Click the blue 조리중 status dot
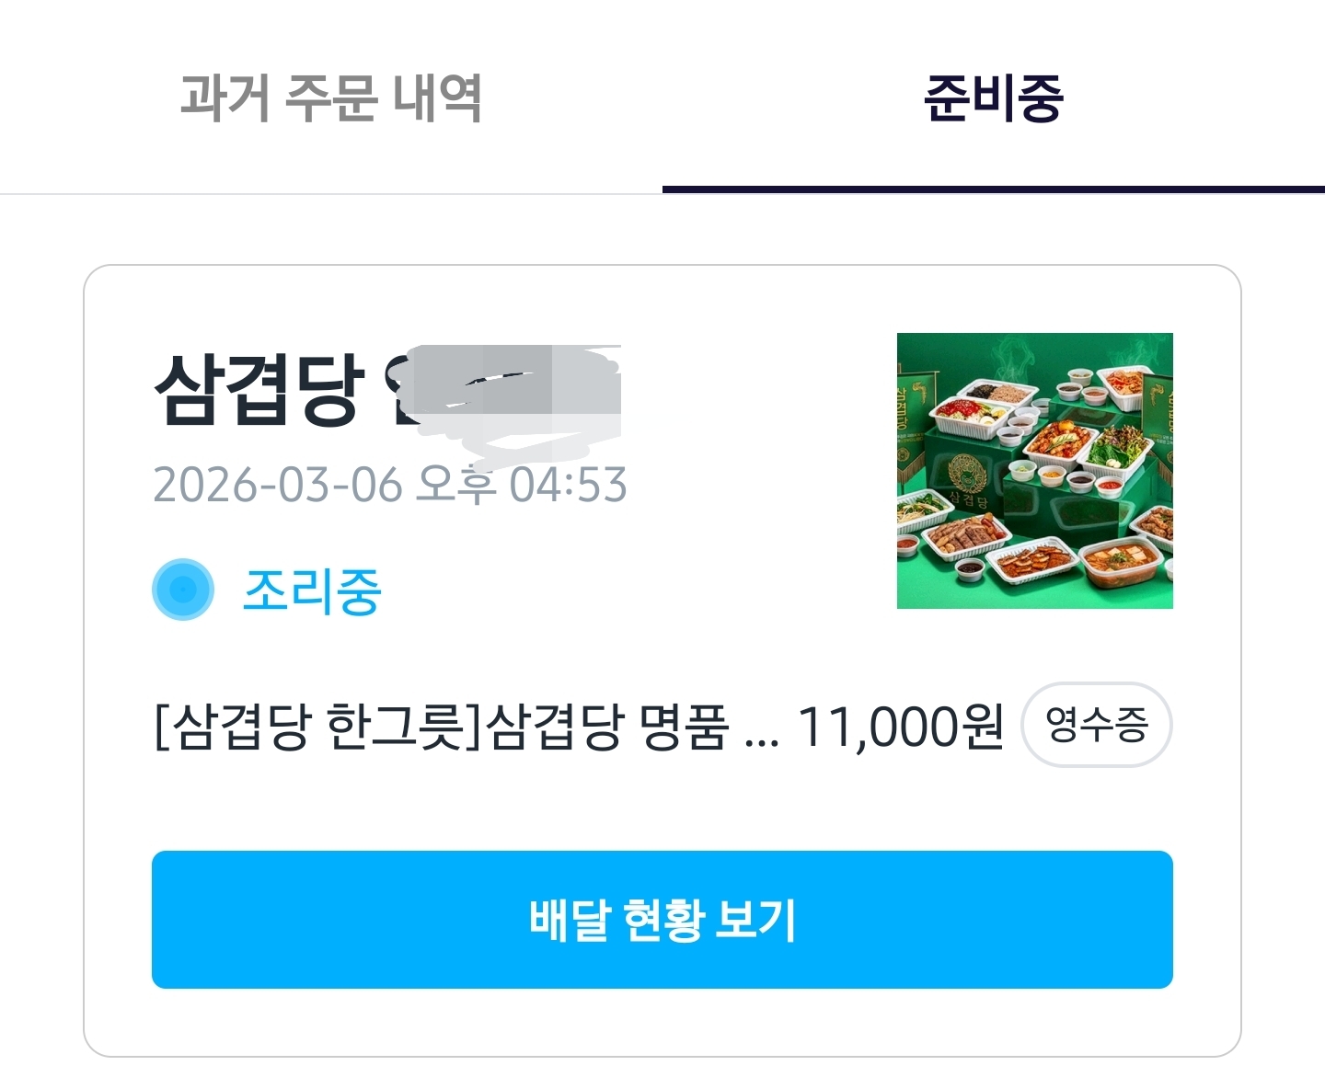Image resolution: width=1325 pixels, height=1077 pixels. [x=183, y=590]
